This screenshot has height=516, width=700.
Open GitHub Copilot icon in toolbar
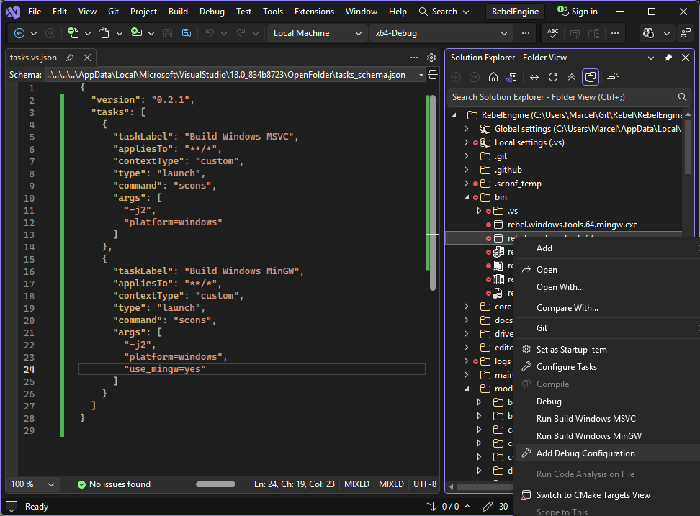(649, 33)
